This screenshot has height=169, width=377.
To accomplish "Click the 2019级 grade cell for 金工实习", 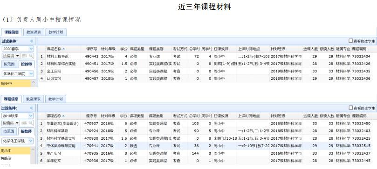I will pos(107,71).
